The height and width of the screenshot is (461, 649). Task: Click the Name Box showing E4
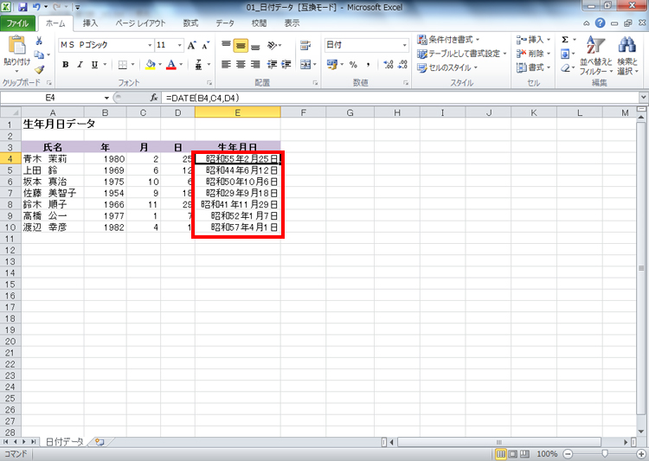[x=50, y=98]
